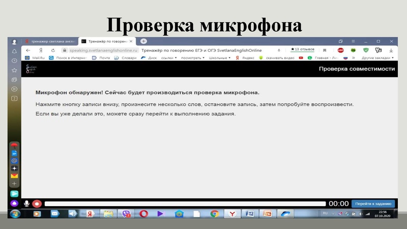Screen dimensions: 407x229
Task: Click the profile avatar in the browser sidebar
Action: point(14,42)
